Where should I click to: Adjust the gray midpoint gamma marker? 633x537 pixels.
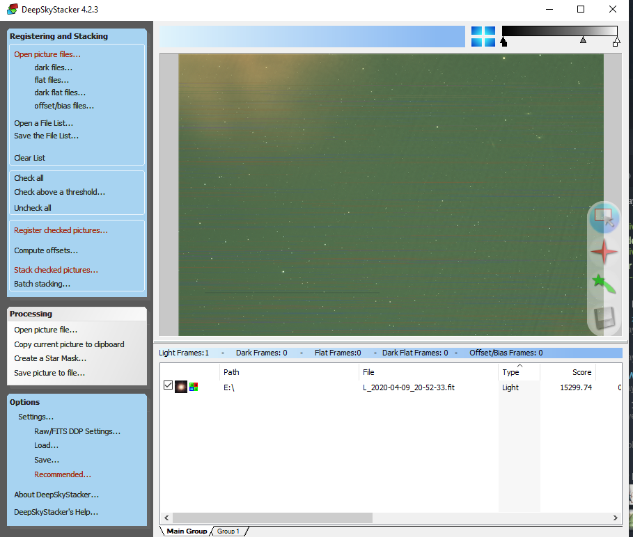pos(583,40)
